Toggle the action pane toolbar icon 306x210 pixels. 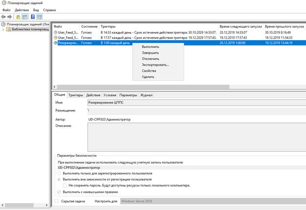click(40, 17)
